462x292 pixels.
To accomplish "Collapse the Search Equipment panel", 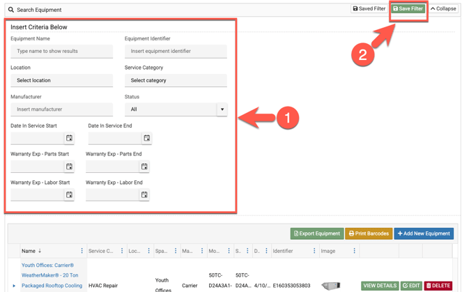I will click(x=442, y=9).
